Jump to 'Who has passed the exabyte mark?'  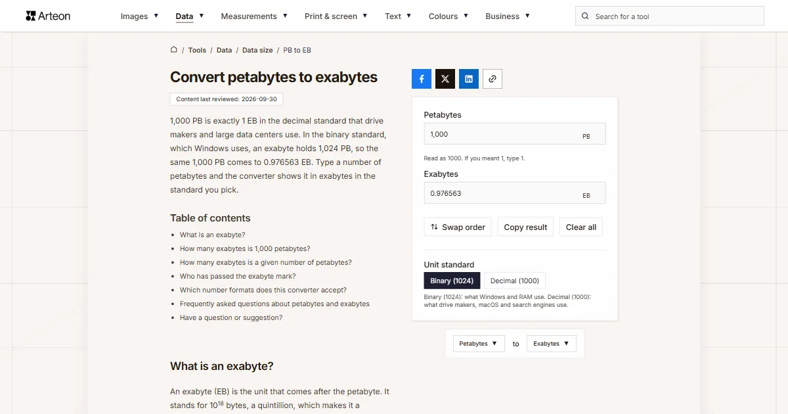(x=238, y=276)
